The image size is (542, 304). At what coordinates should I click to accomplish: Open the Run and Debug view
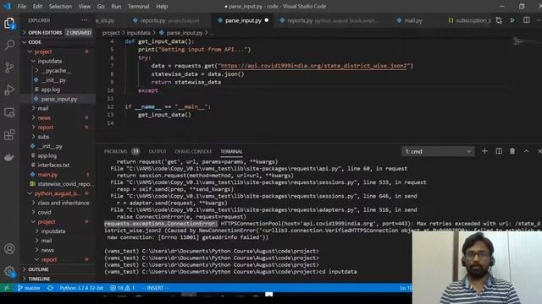click(9, 90)
